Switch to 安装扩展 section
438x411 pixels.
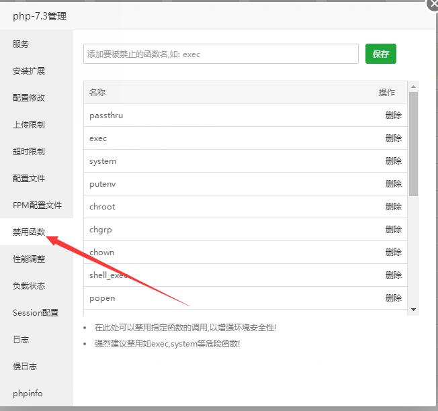29,71
